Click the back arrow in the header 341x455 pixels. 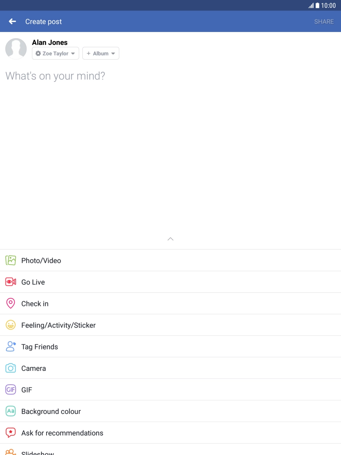pyautogui.click(x=12, y=21)
